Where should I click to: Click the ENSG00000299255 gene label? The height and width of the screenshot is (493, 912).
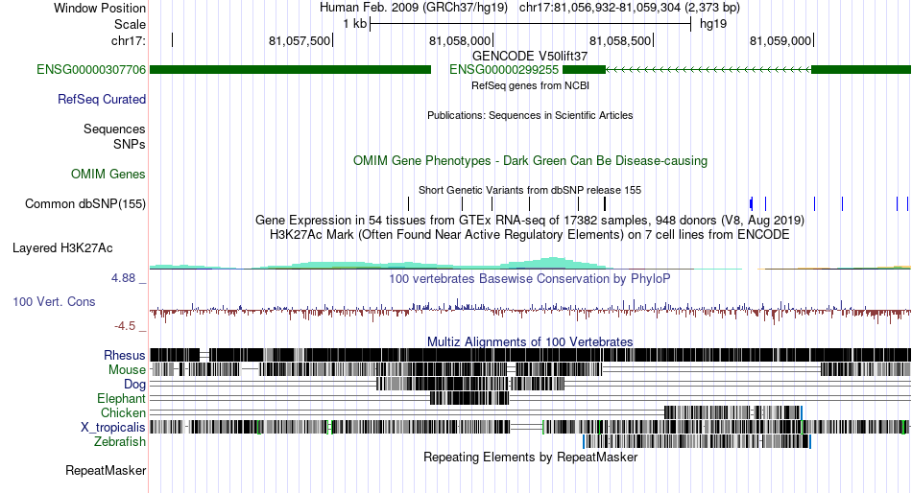pyautogui.click(x=504, y=70)
